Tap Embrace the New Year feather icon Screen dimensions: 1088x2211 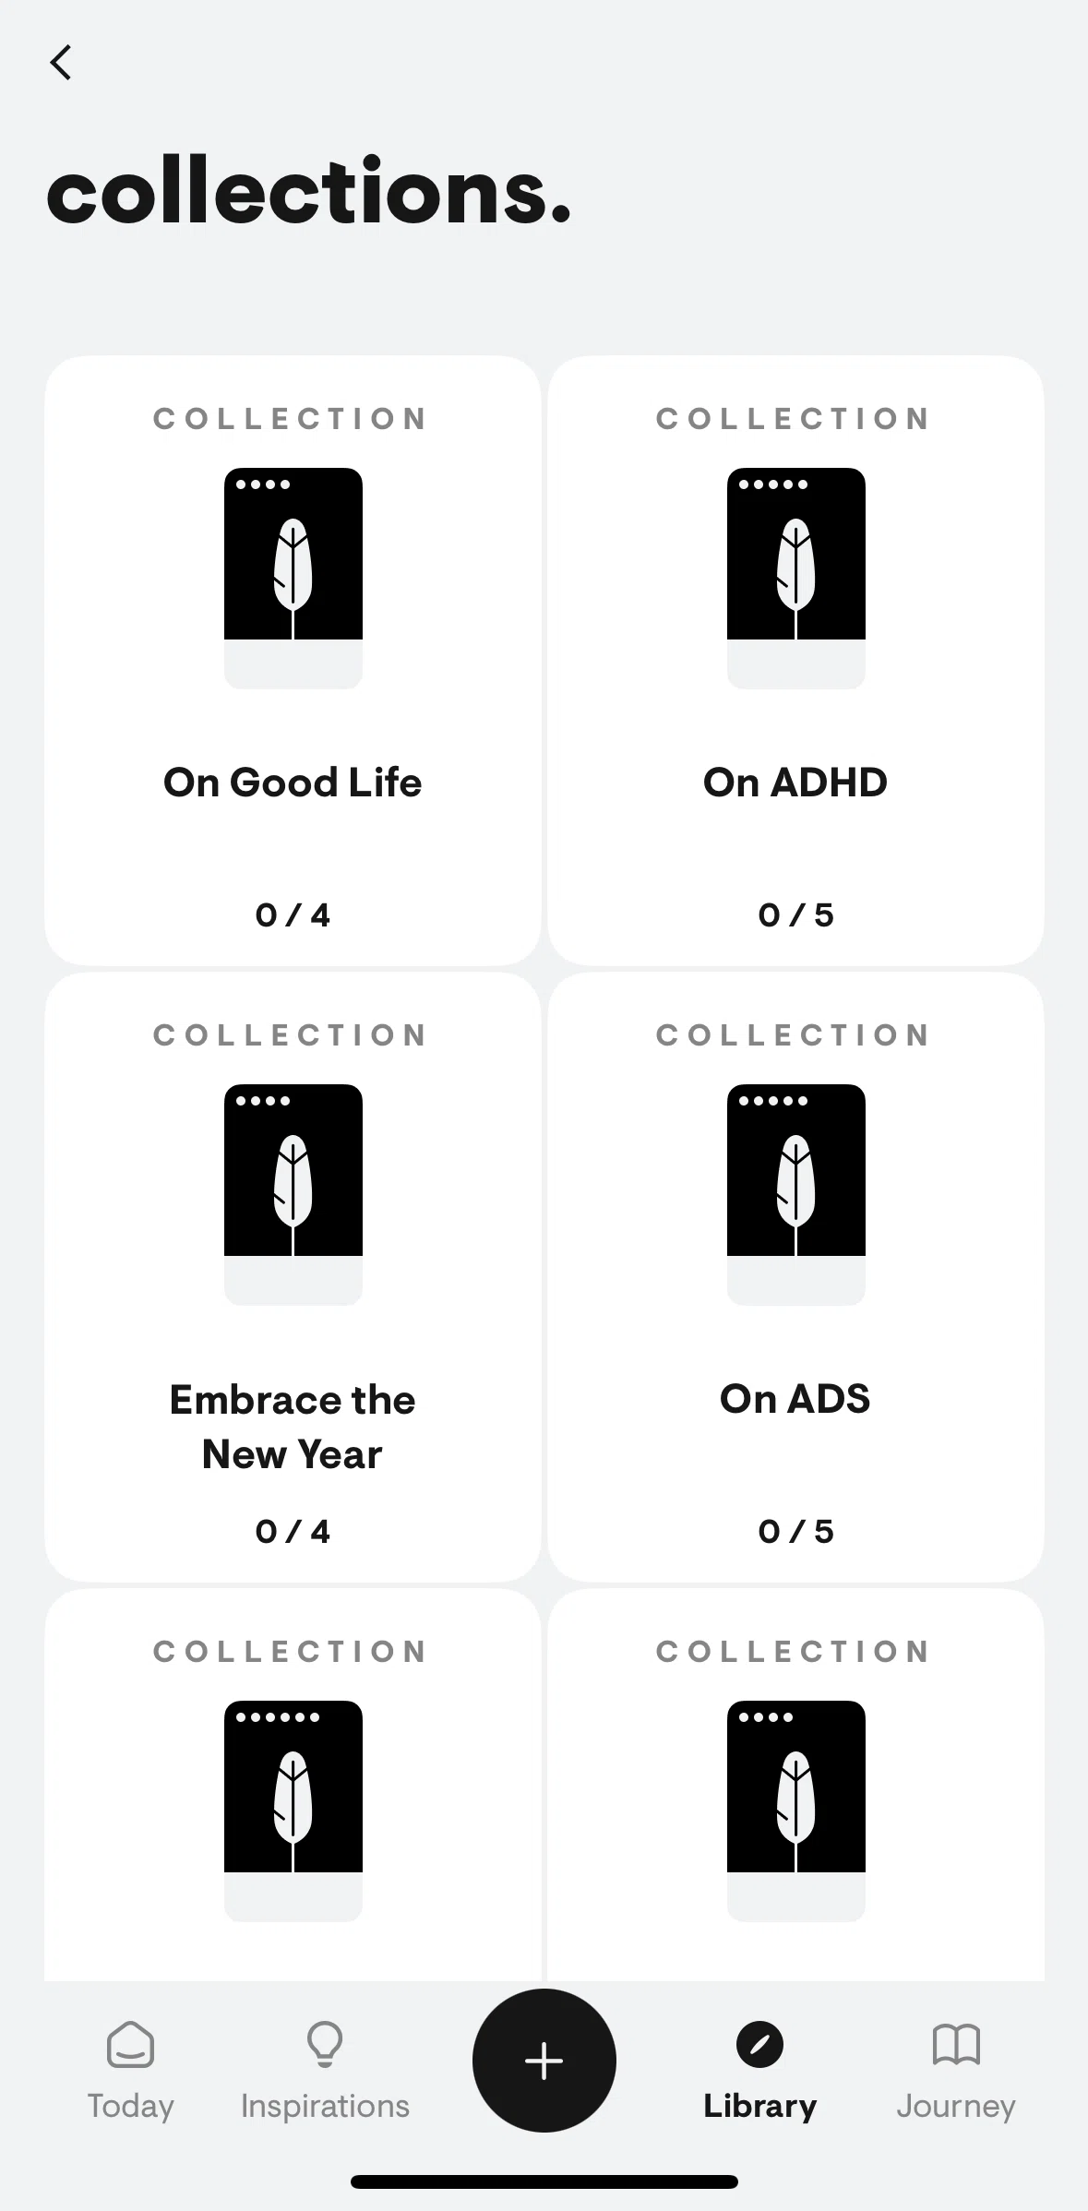point(293,1194)
